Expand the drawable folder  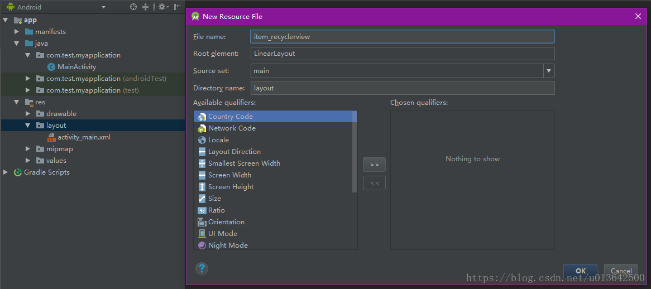pos(27,113)
